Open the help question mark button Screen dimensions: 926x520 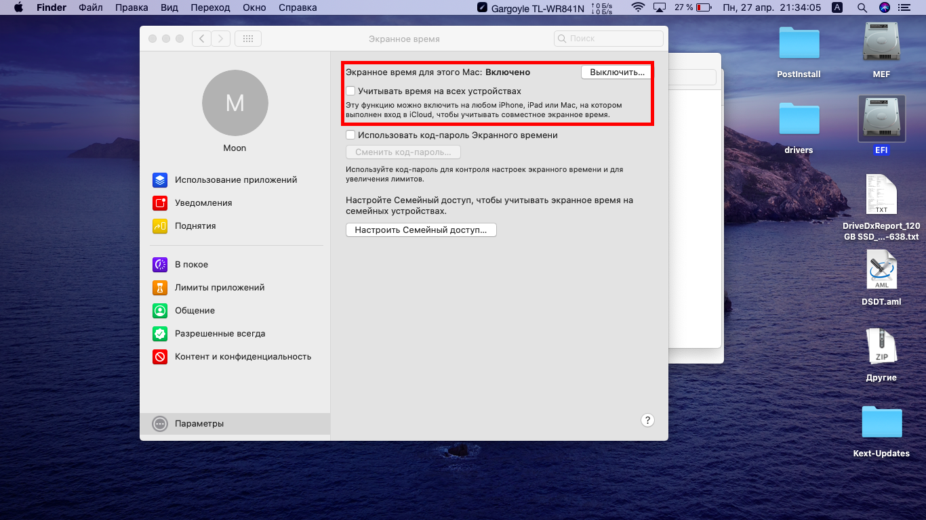click(647, 420)
